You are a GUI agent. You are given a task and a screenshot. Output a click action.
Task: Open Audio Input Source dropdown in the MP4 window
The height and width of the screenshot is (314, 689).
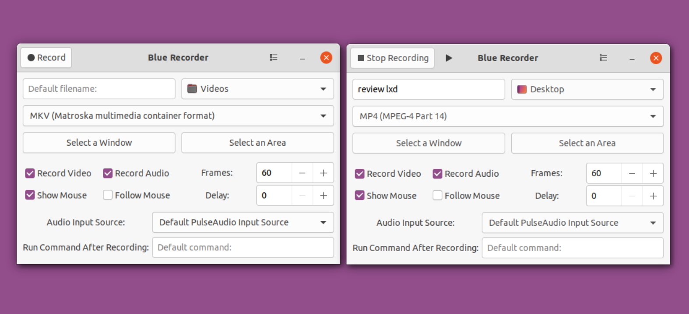(573, 223)
